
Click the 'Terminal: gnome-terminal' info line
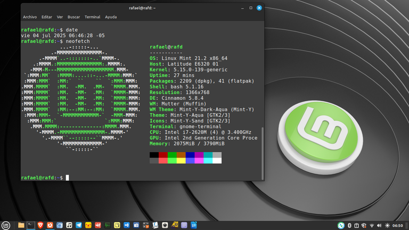[185, 127]
